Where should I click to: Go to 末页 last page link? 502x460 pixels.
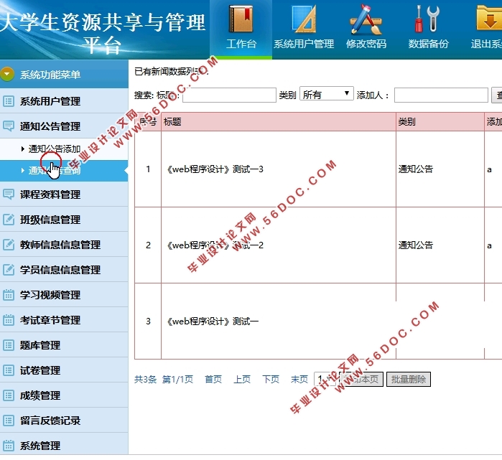pos(299,380)
